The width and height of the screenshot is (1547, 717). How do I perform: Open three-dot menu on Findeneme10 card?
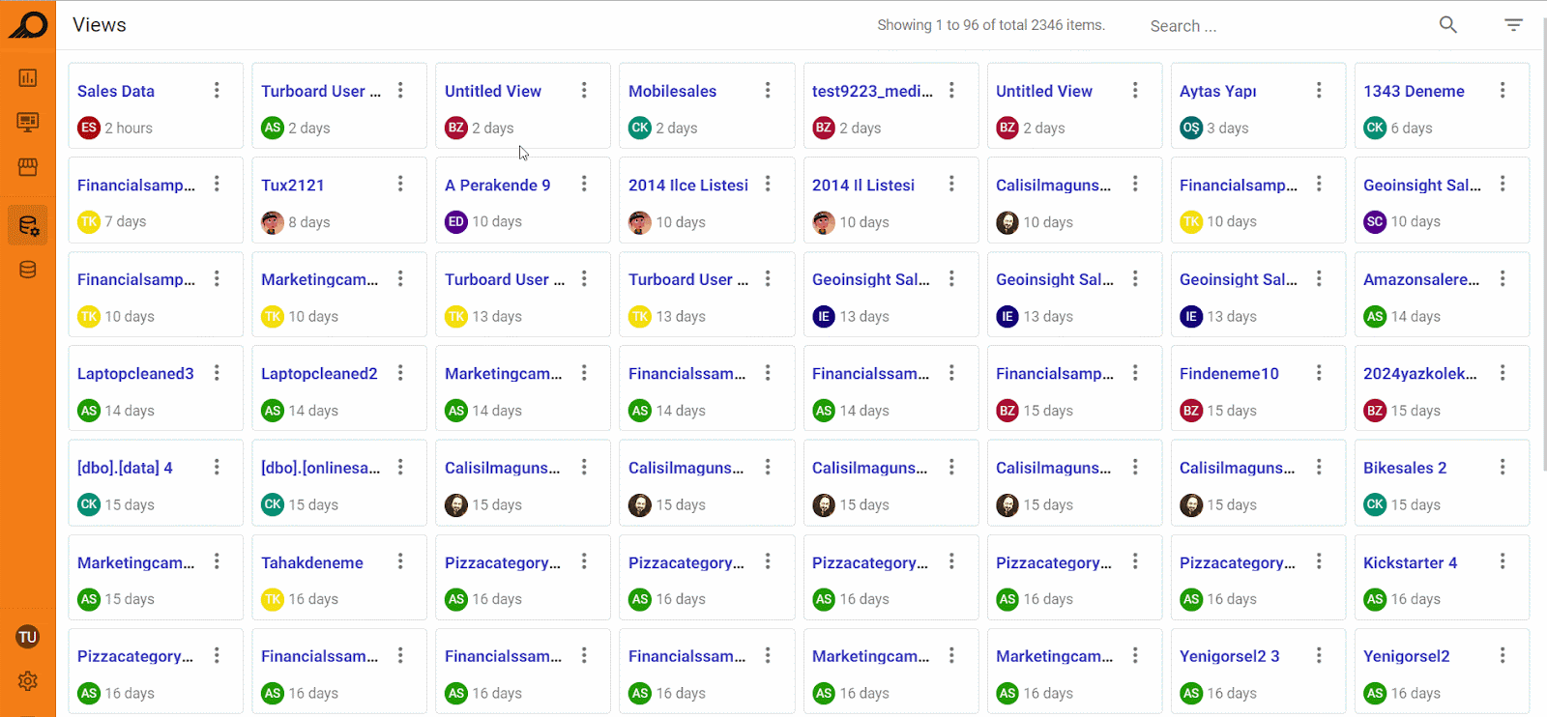coord(1319,373)
